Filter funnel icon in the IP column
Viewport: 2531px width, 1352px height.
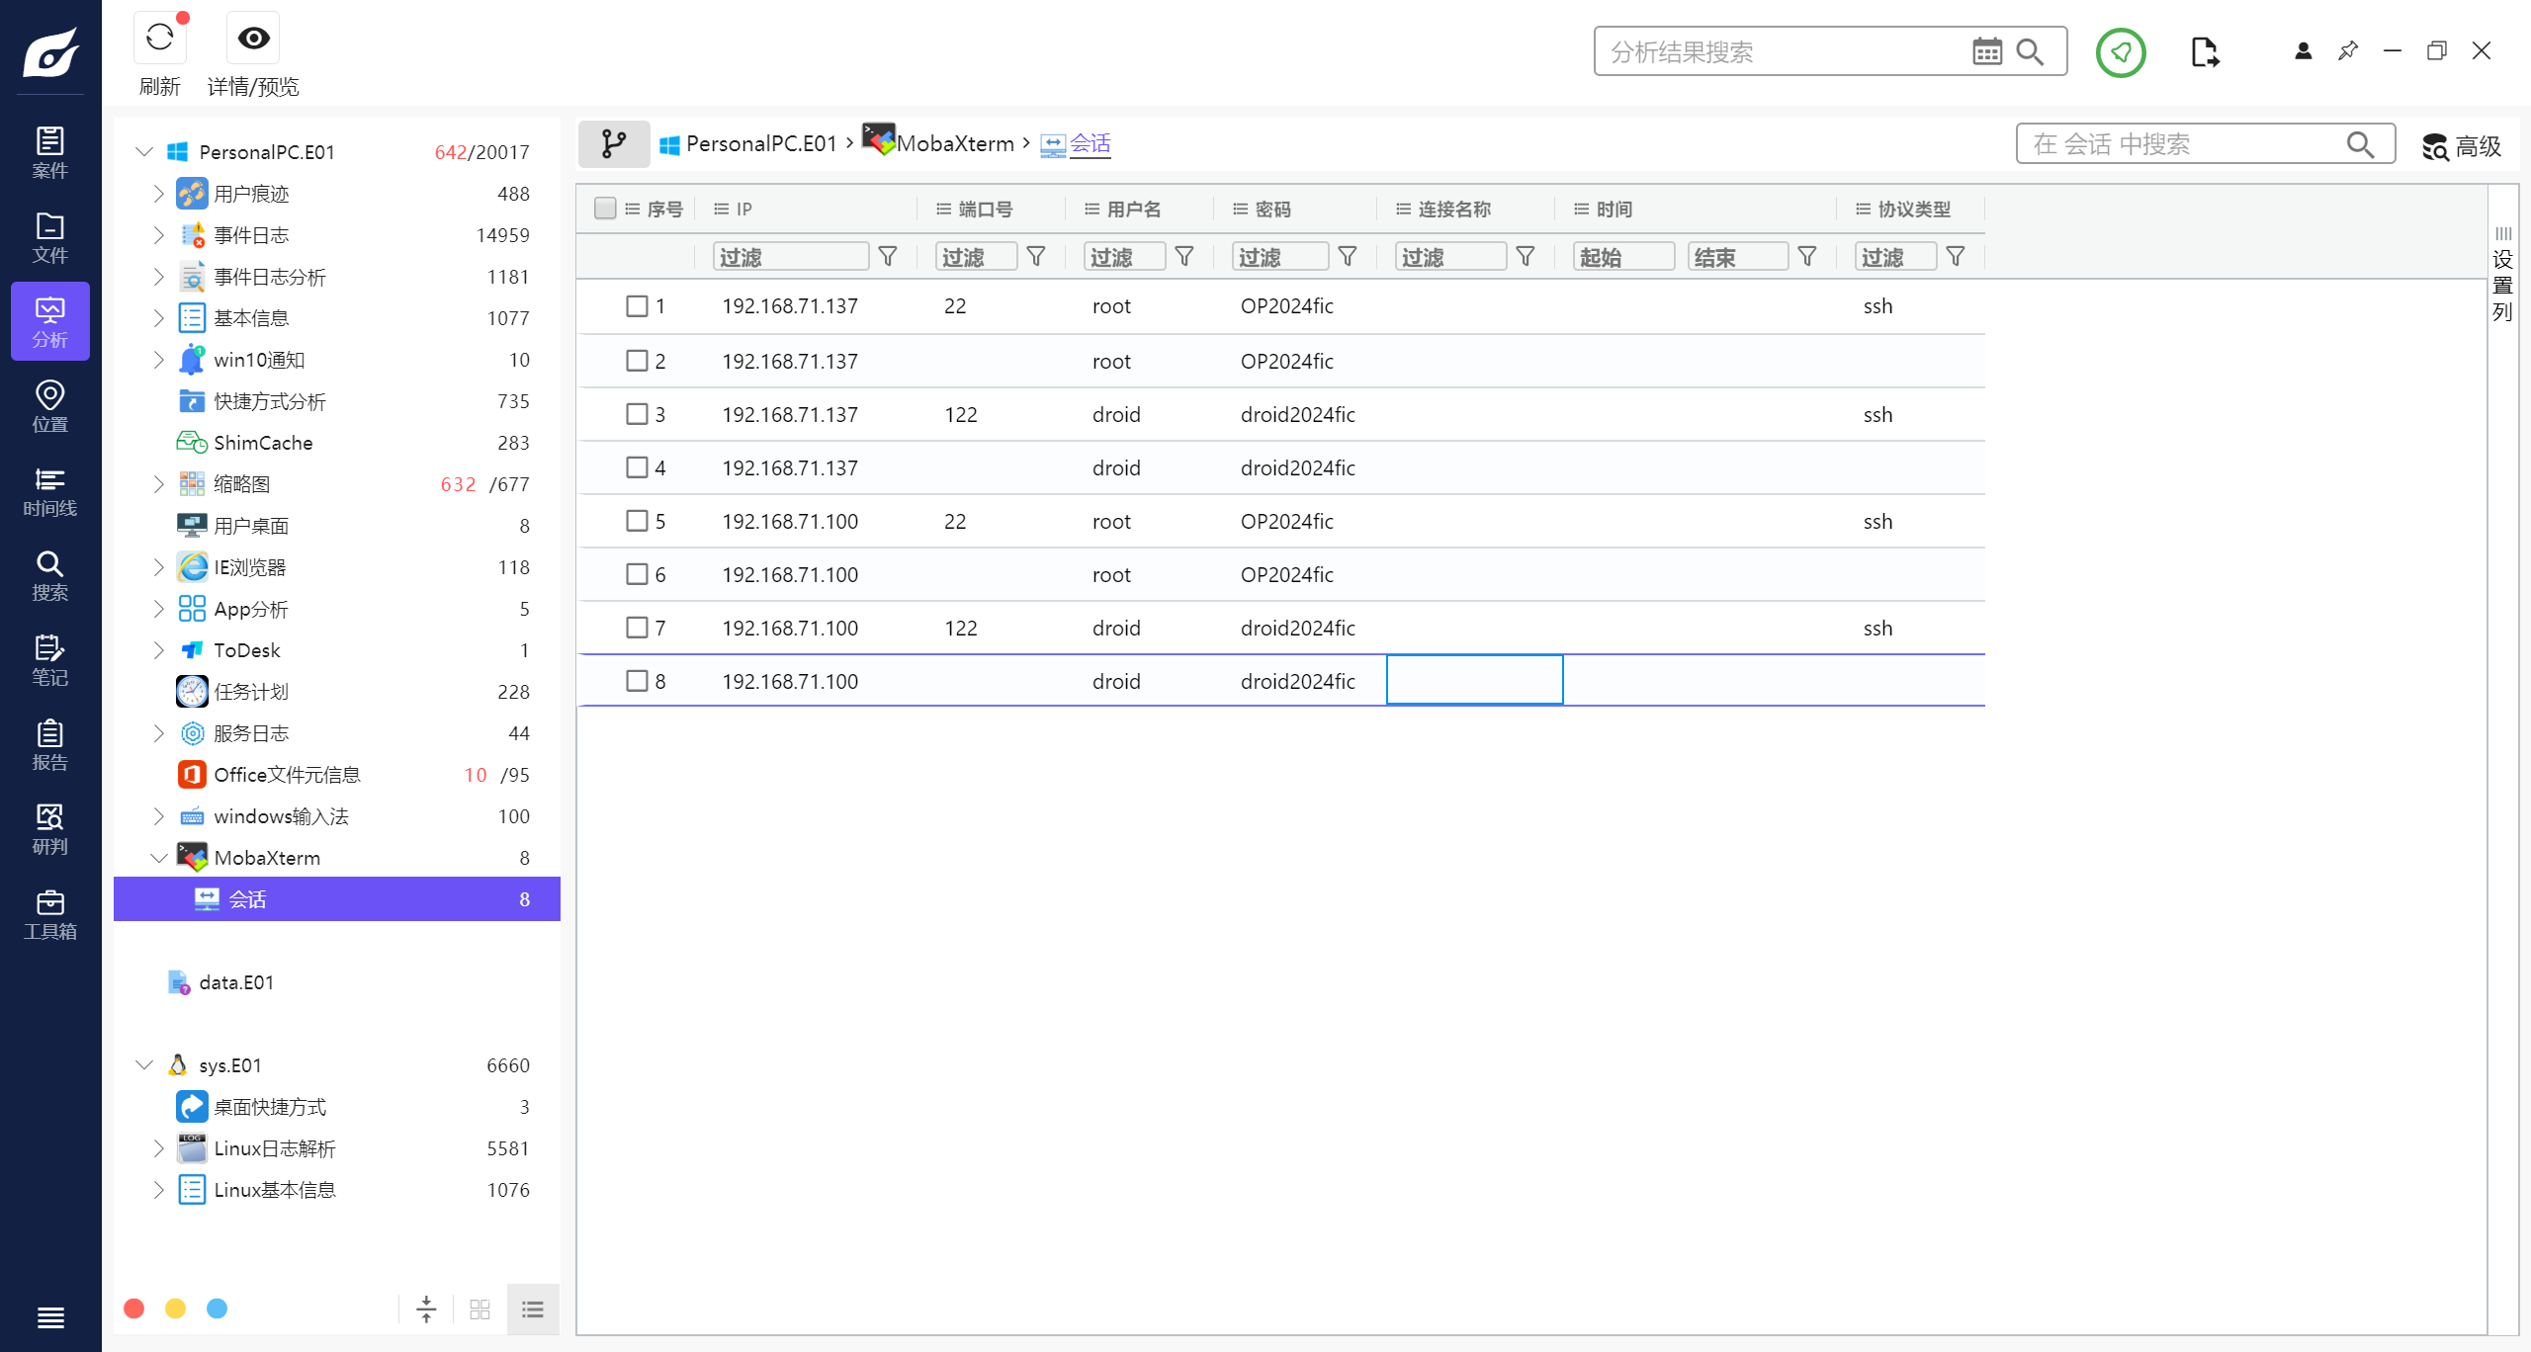click(x=888, y=257)
